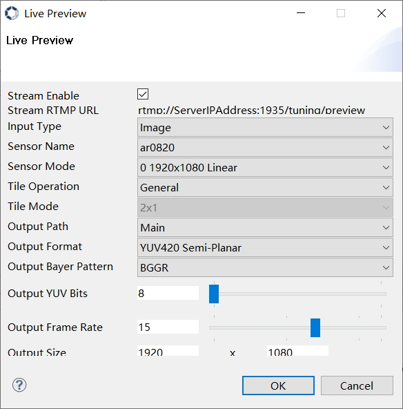The image size is (403, 409).
Task: Click the Sensor Mode label
Action: (41, 167)
